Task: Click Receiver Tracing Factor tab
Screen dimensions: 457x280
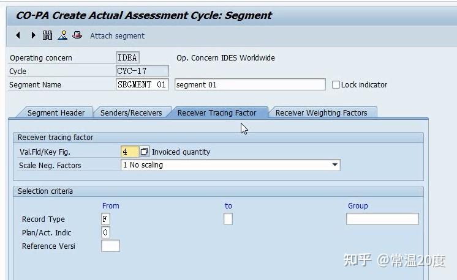Action: coord(217,112)
